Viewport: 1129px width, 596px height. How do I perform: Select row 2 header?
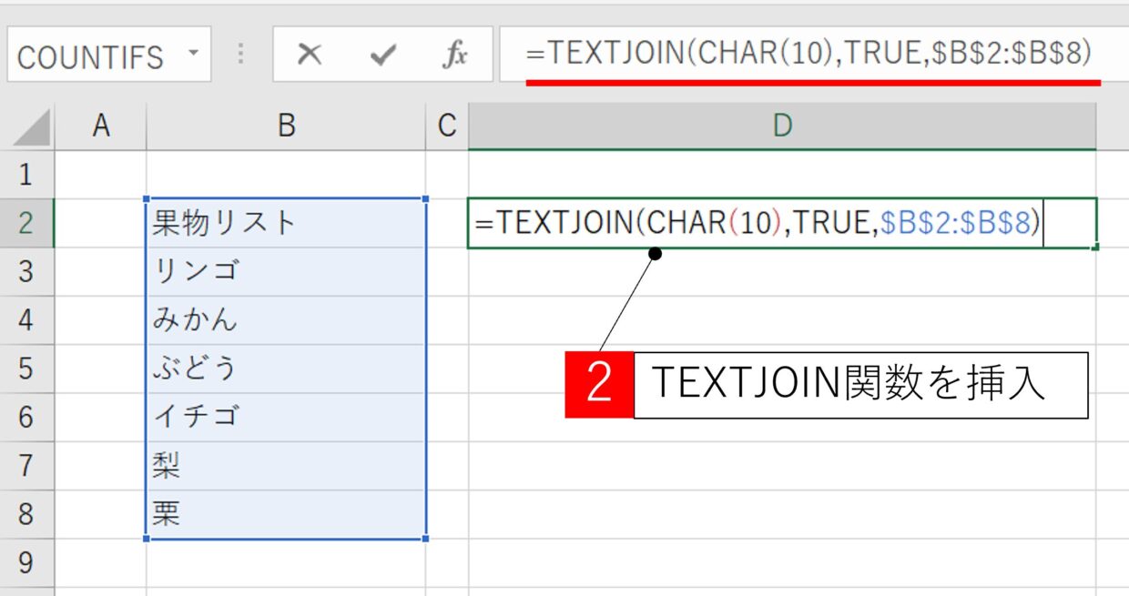point(26,223)
